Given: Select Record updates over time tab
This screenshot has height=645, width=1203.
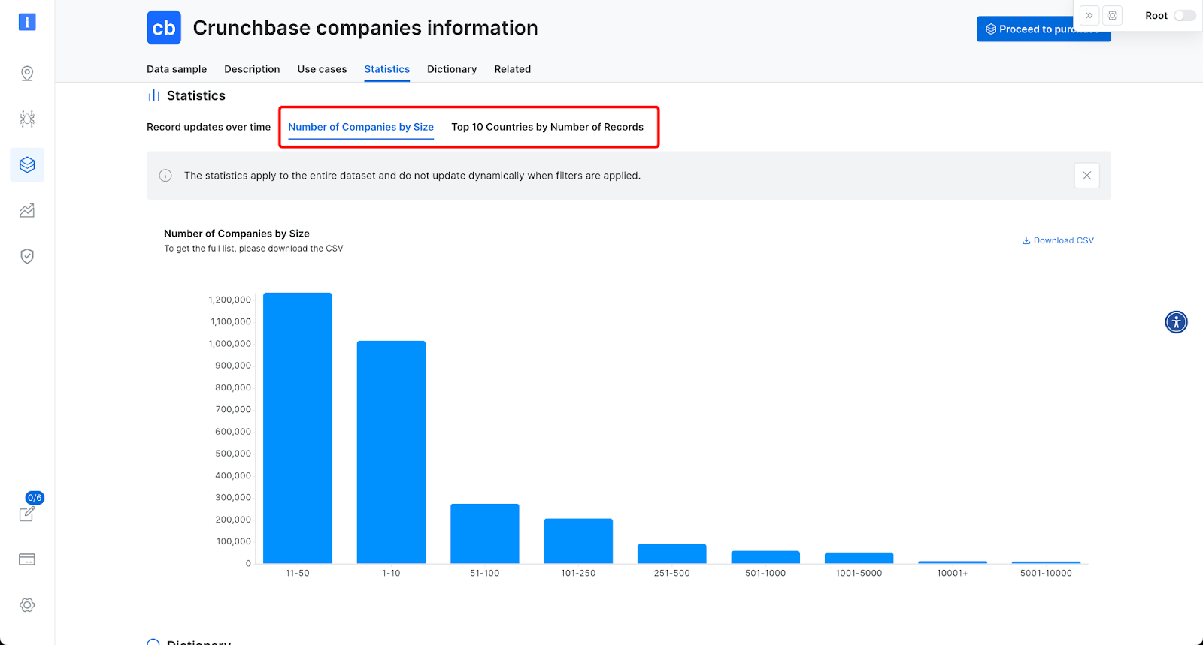Looking at the screenshot, I should click(x=208, y=127).
